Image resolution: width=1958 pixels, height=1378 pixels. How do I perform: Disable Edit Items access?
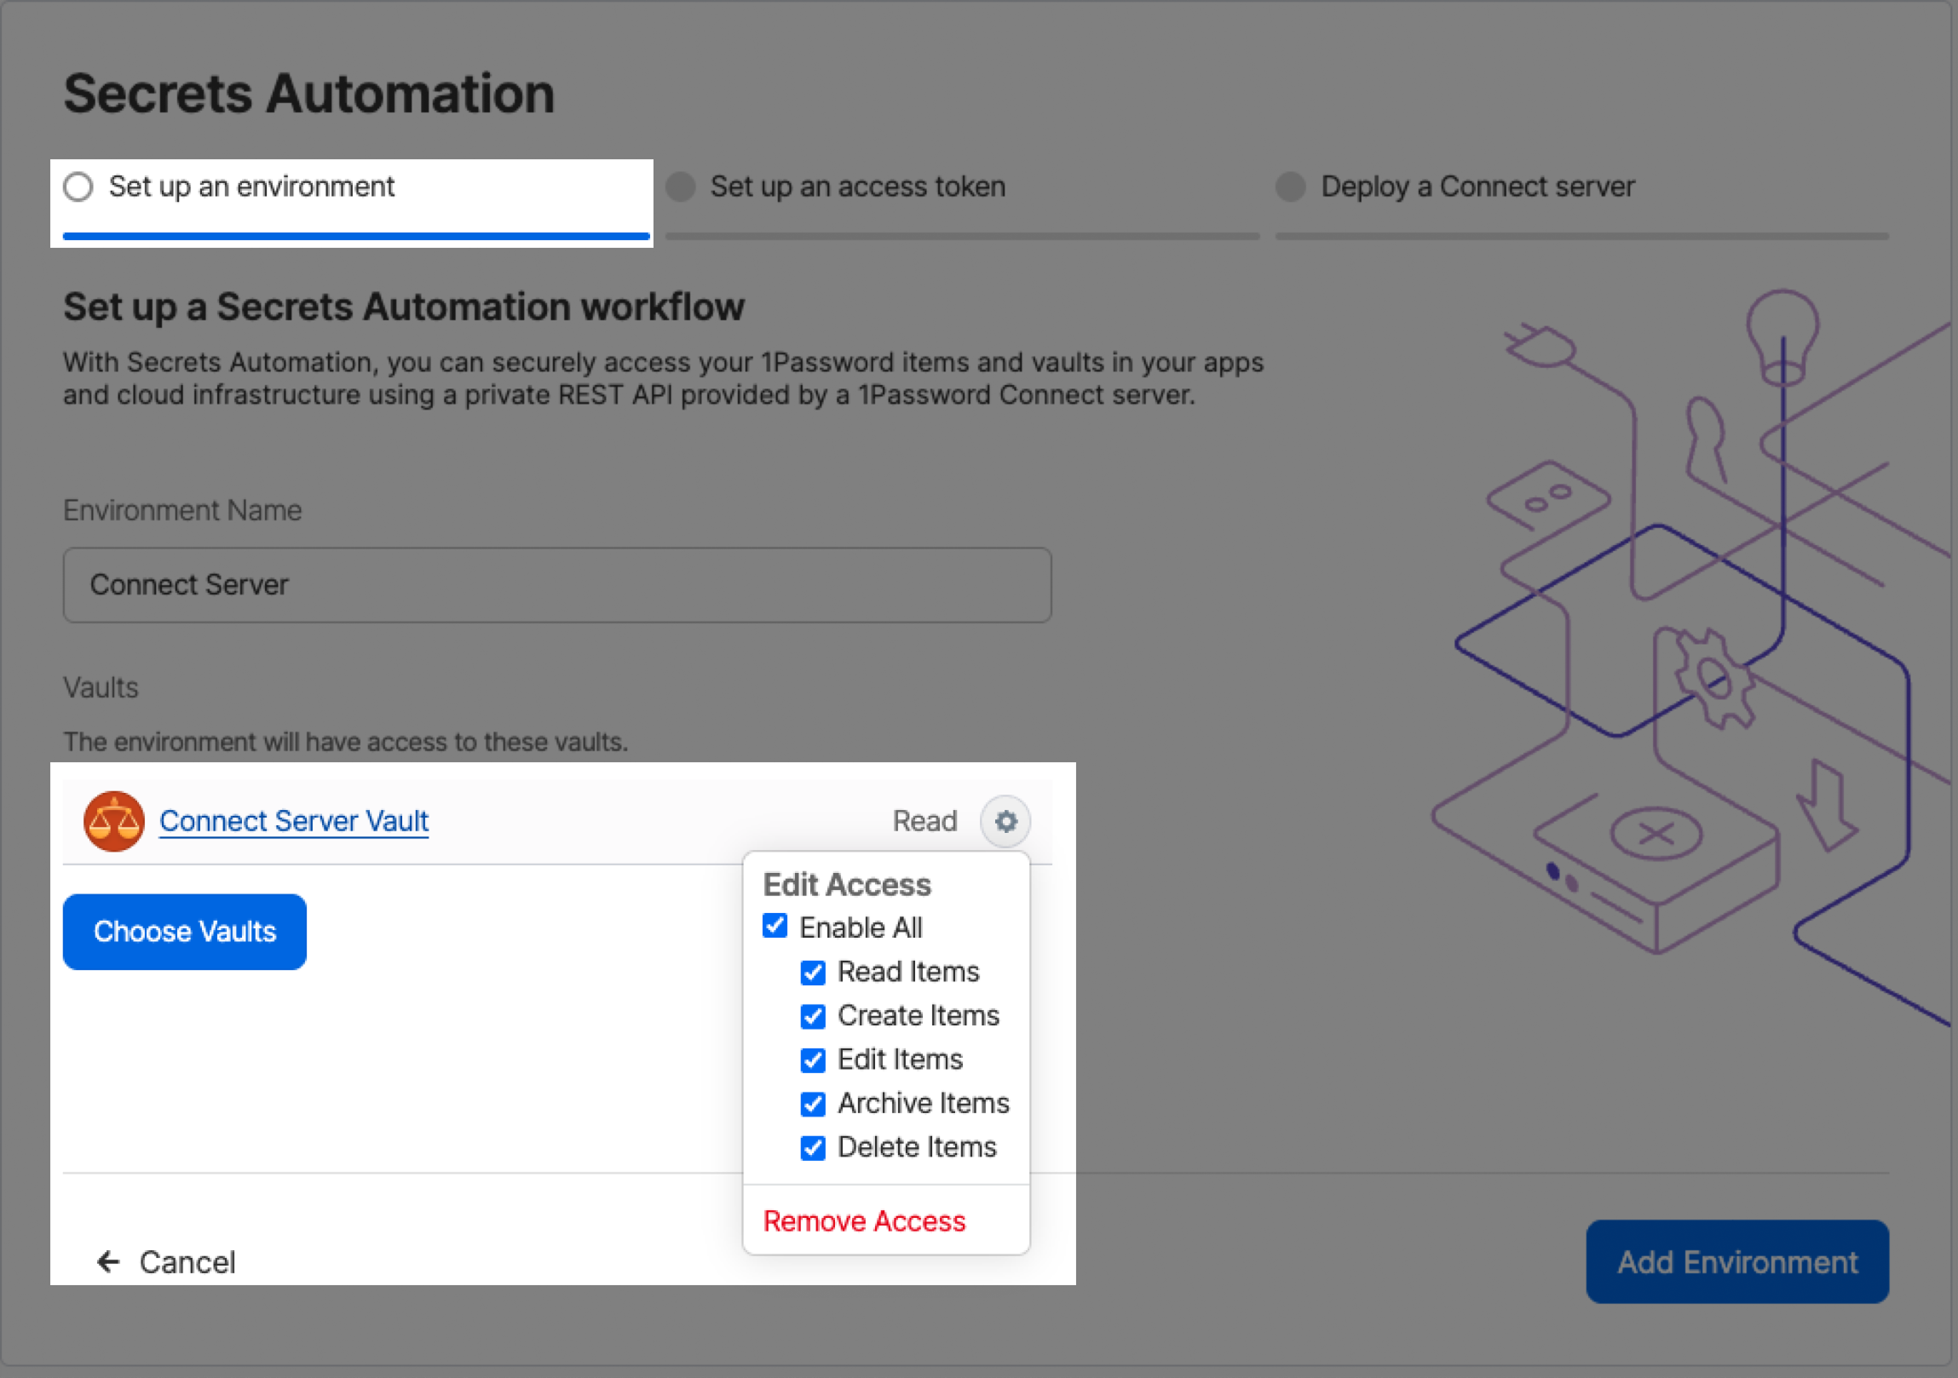(813, 1061)
